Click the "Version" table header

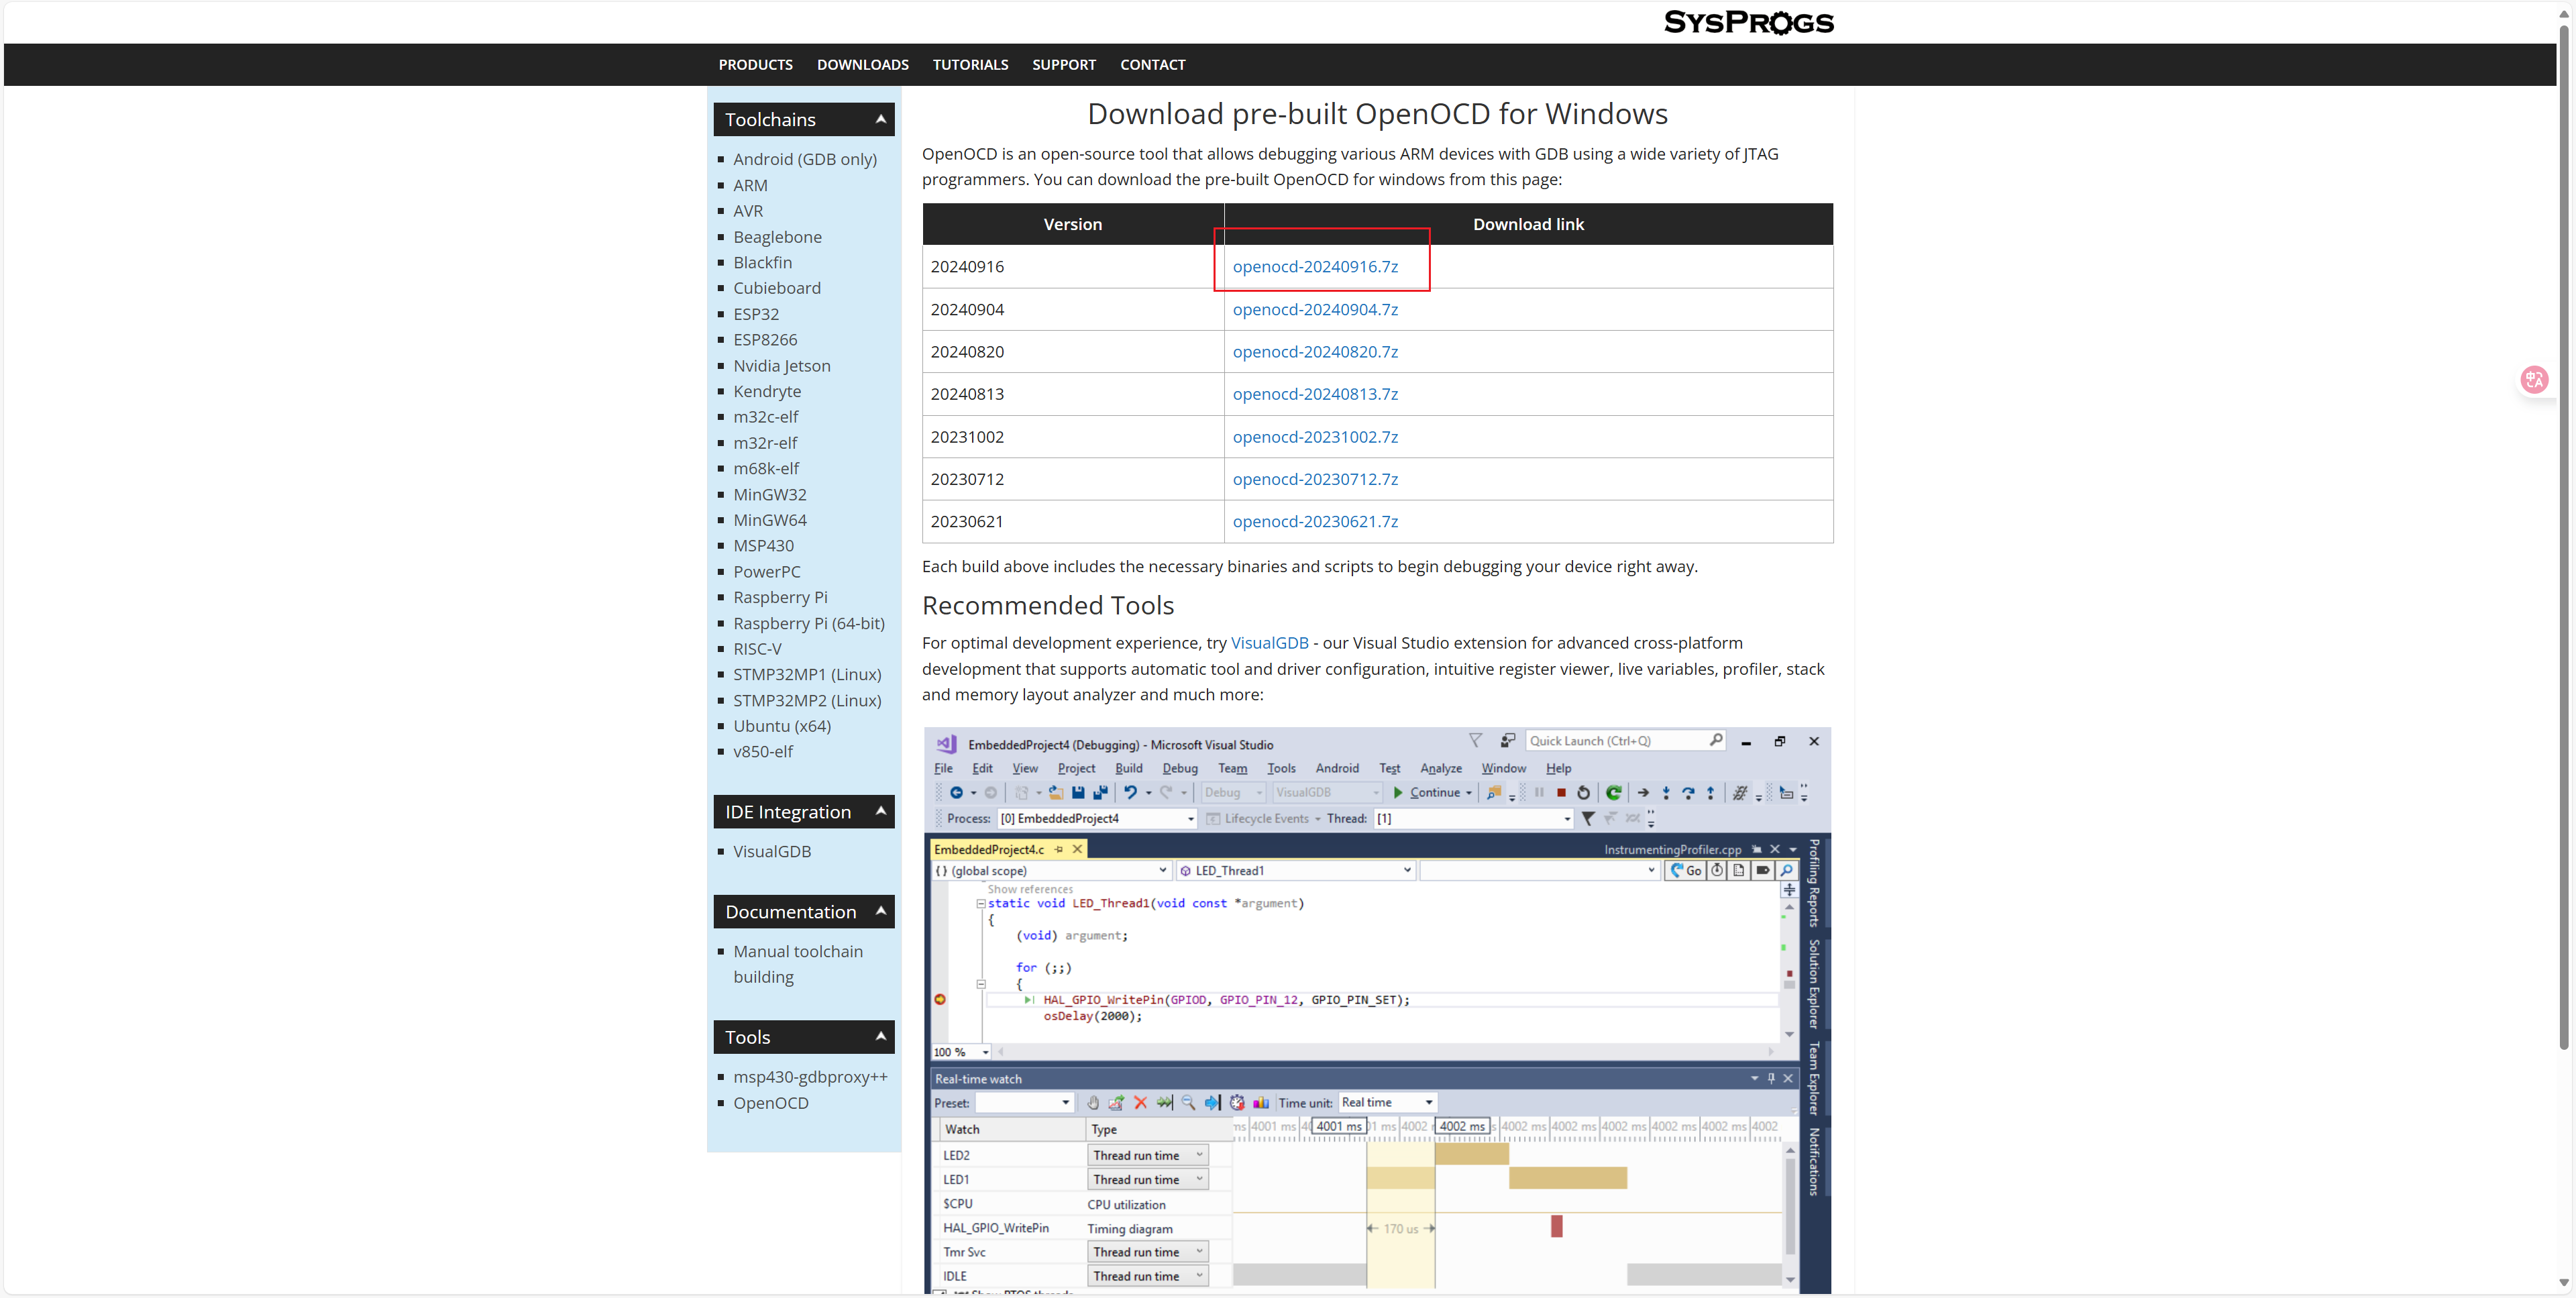(x=1072, y=224)
